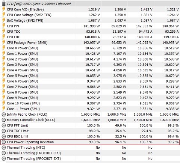Select the Core 11 Power (SMU) label
This screenshot has height=163, width=180.
coord(23,109)
